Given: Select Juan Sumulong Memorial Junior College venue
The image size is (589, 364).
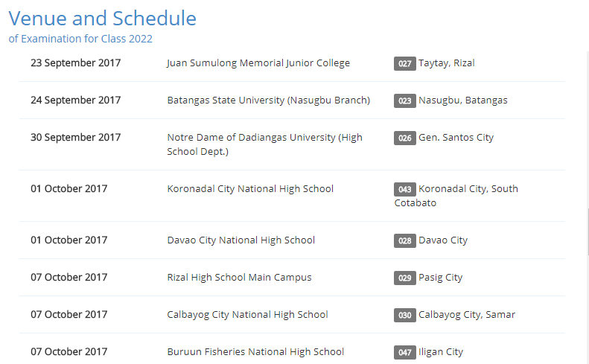Looking at the screenshot, I should [258, 63].
